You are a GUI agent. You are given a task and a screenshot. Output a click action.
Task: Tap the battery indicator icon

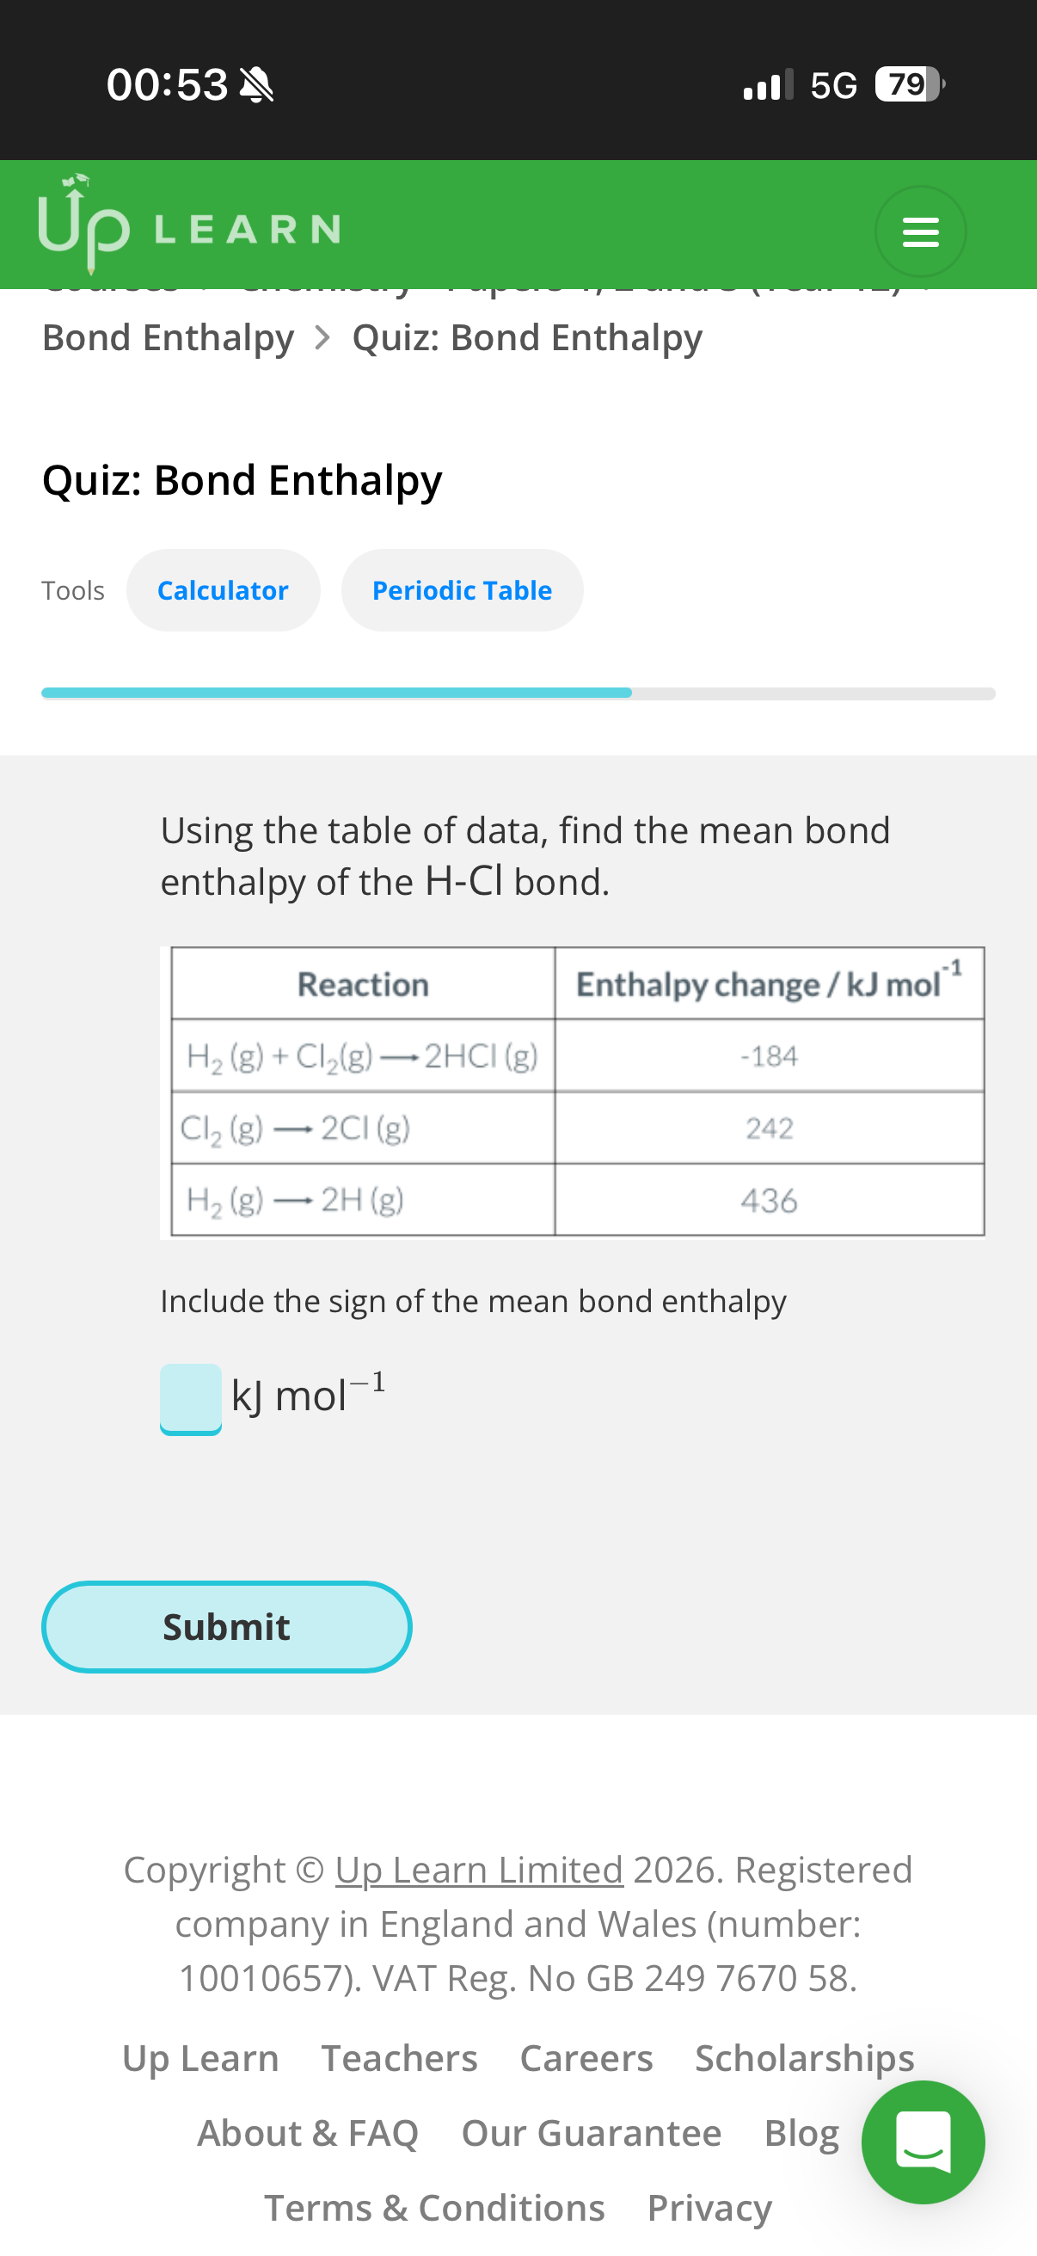click(909, 85)
